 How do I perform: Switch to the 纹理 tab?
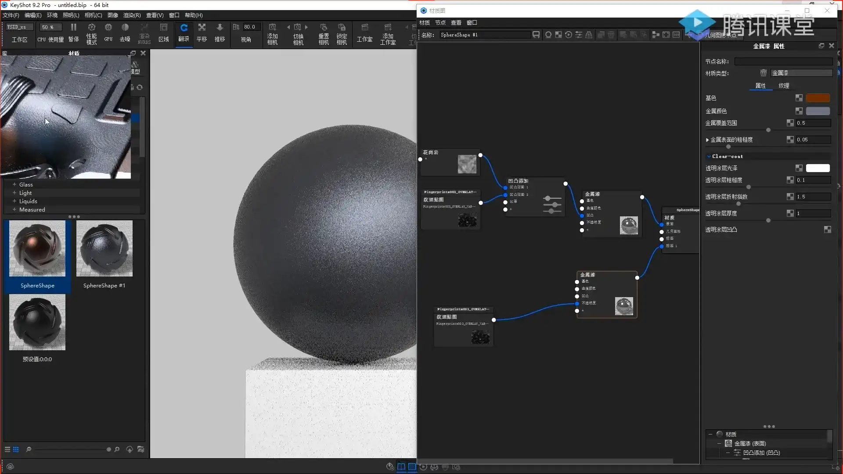[784, 86]
